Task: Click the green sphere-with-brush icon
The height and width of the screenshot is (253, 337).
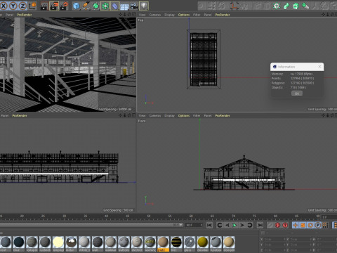Action: (x=305, y=6)
